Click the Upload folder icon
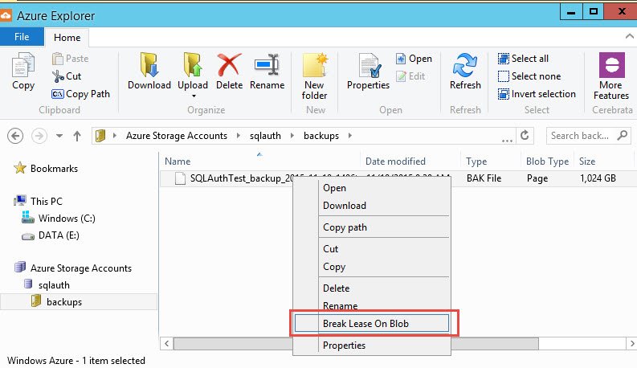 (193, 65)
